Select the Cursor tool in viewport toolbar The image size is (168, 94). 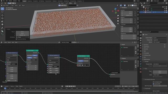tap(2, 12)
